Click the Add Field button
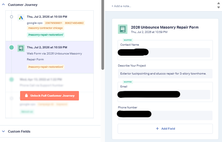This screenshot has width=222, height=142. (165, 128)
